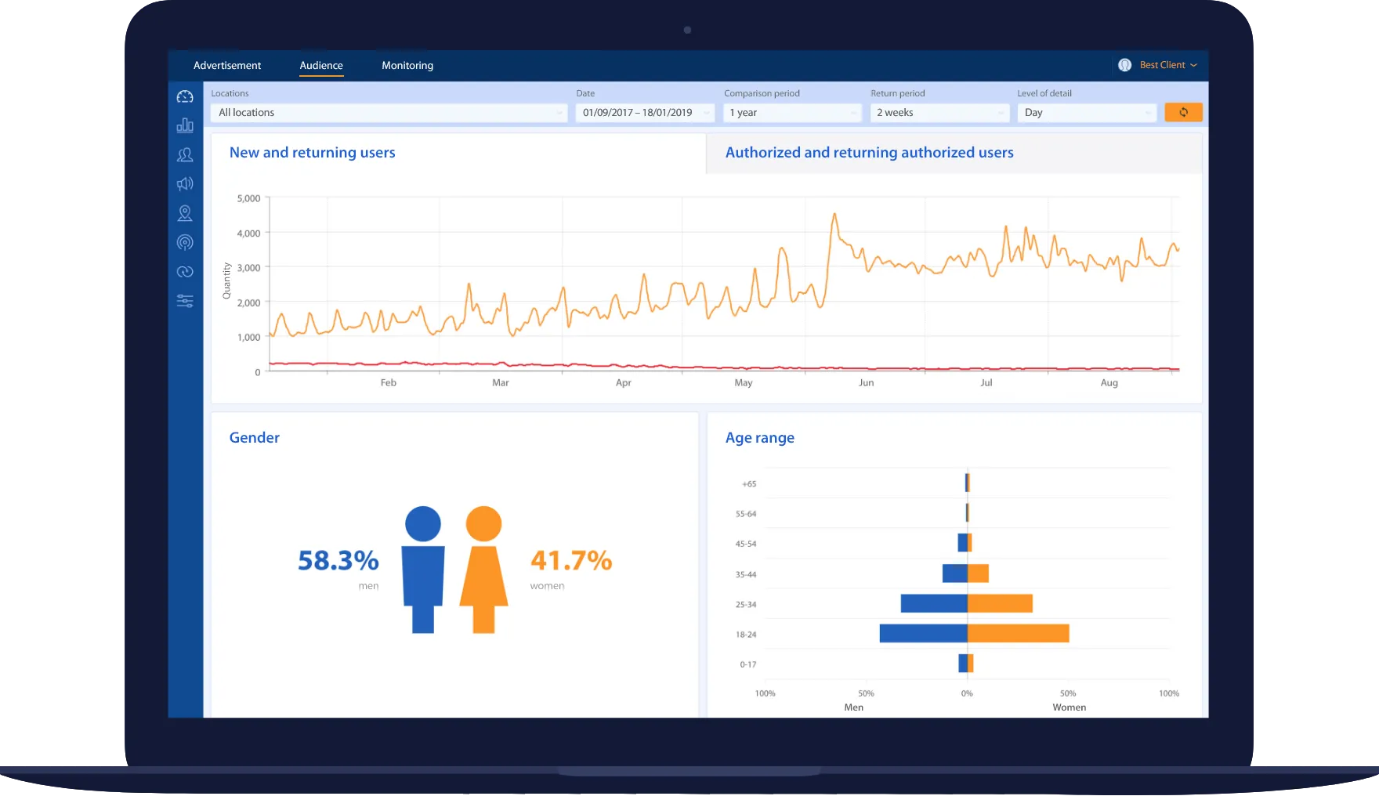Click the orange woman figure
The image size is (1379, 796).
(x=483, y=570)
